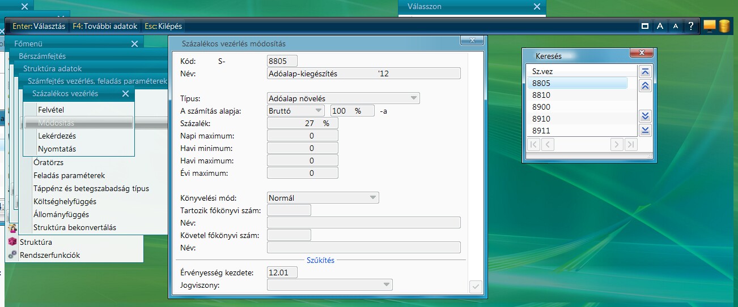Click the Százalék input field
Screen dimensions: 738x307
[302, 123]
